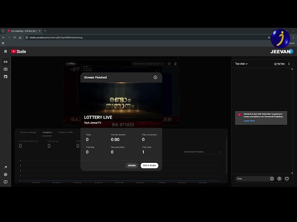Click the Top Fans button in chat
Screen dimensions: 297x222
click(279, 64)
